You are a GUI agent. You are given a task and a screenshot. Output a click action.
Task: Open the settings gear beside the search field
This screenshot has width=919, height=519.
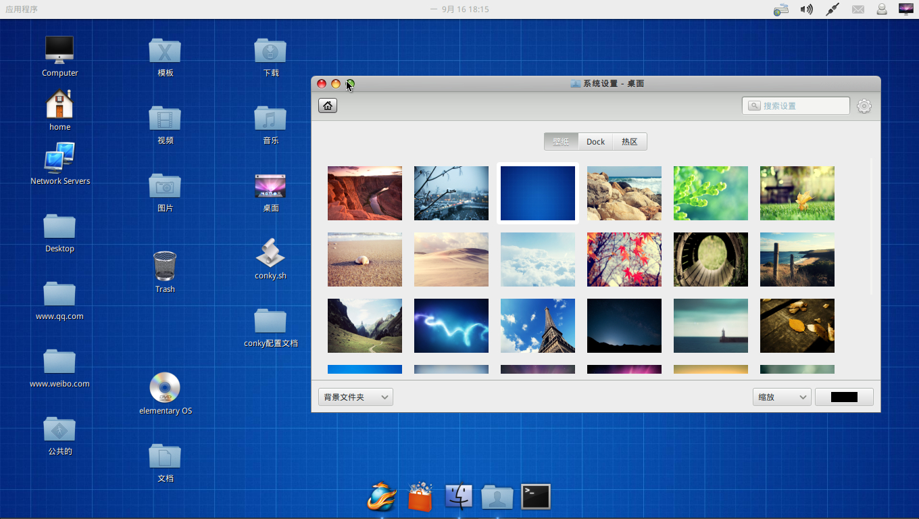(864, 106)
